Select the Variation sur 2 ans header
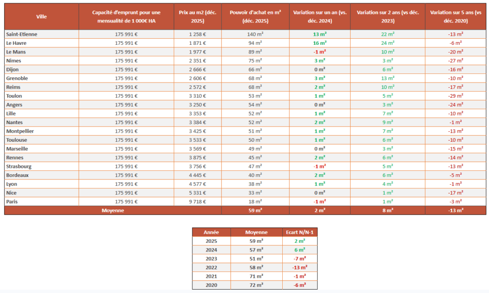 387,17
